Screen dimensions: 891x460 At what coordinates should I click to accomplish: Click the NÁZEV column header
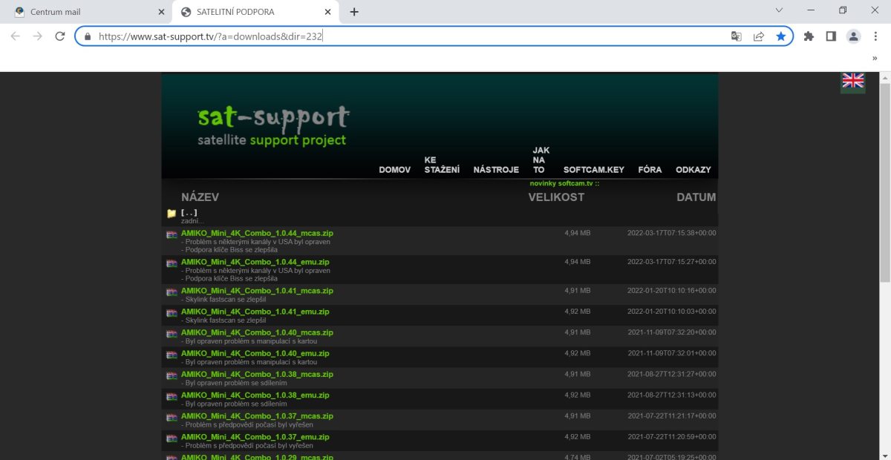point(200,197)
